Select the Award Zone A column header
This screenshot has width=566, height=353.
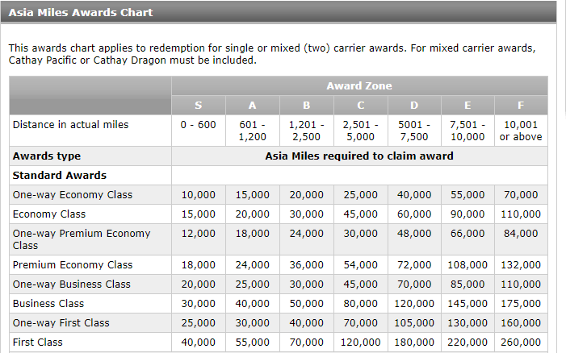(x=252, y=106)
